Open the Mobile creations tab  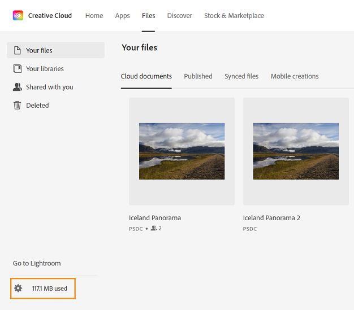[x=295, y=76]
